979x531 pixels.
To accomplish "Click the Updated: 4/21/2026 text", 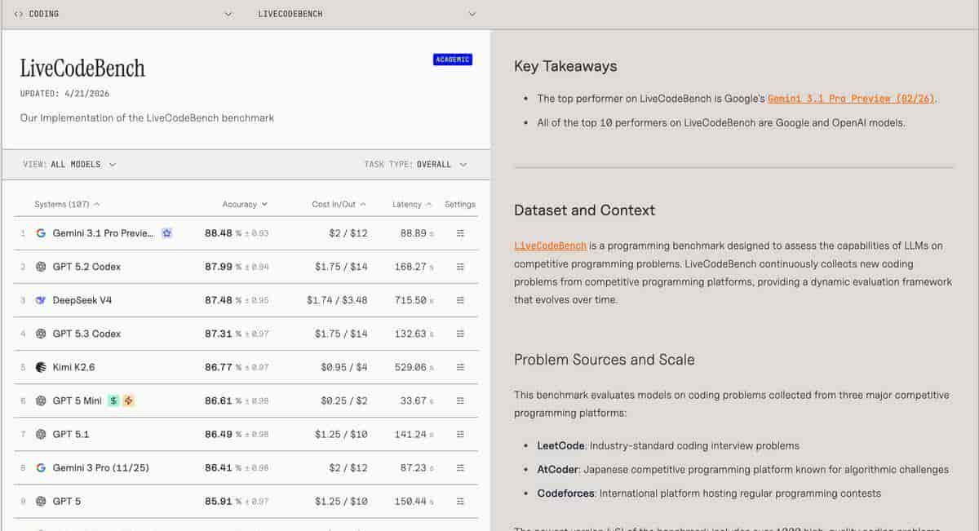I will pyautogui.click(x=64, y=94).
